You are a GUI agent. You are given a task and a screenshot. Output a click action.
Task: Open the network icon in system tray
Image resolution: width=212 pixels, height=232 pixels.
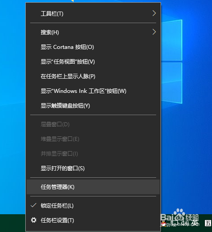click(174, 223)
